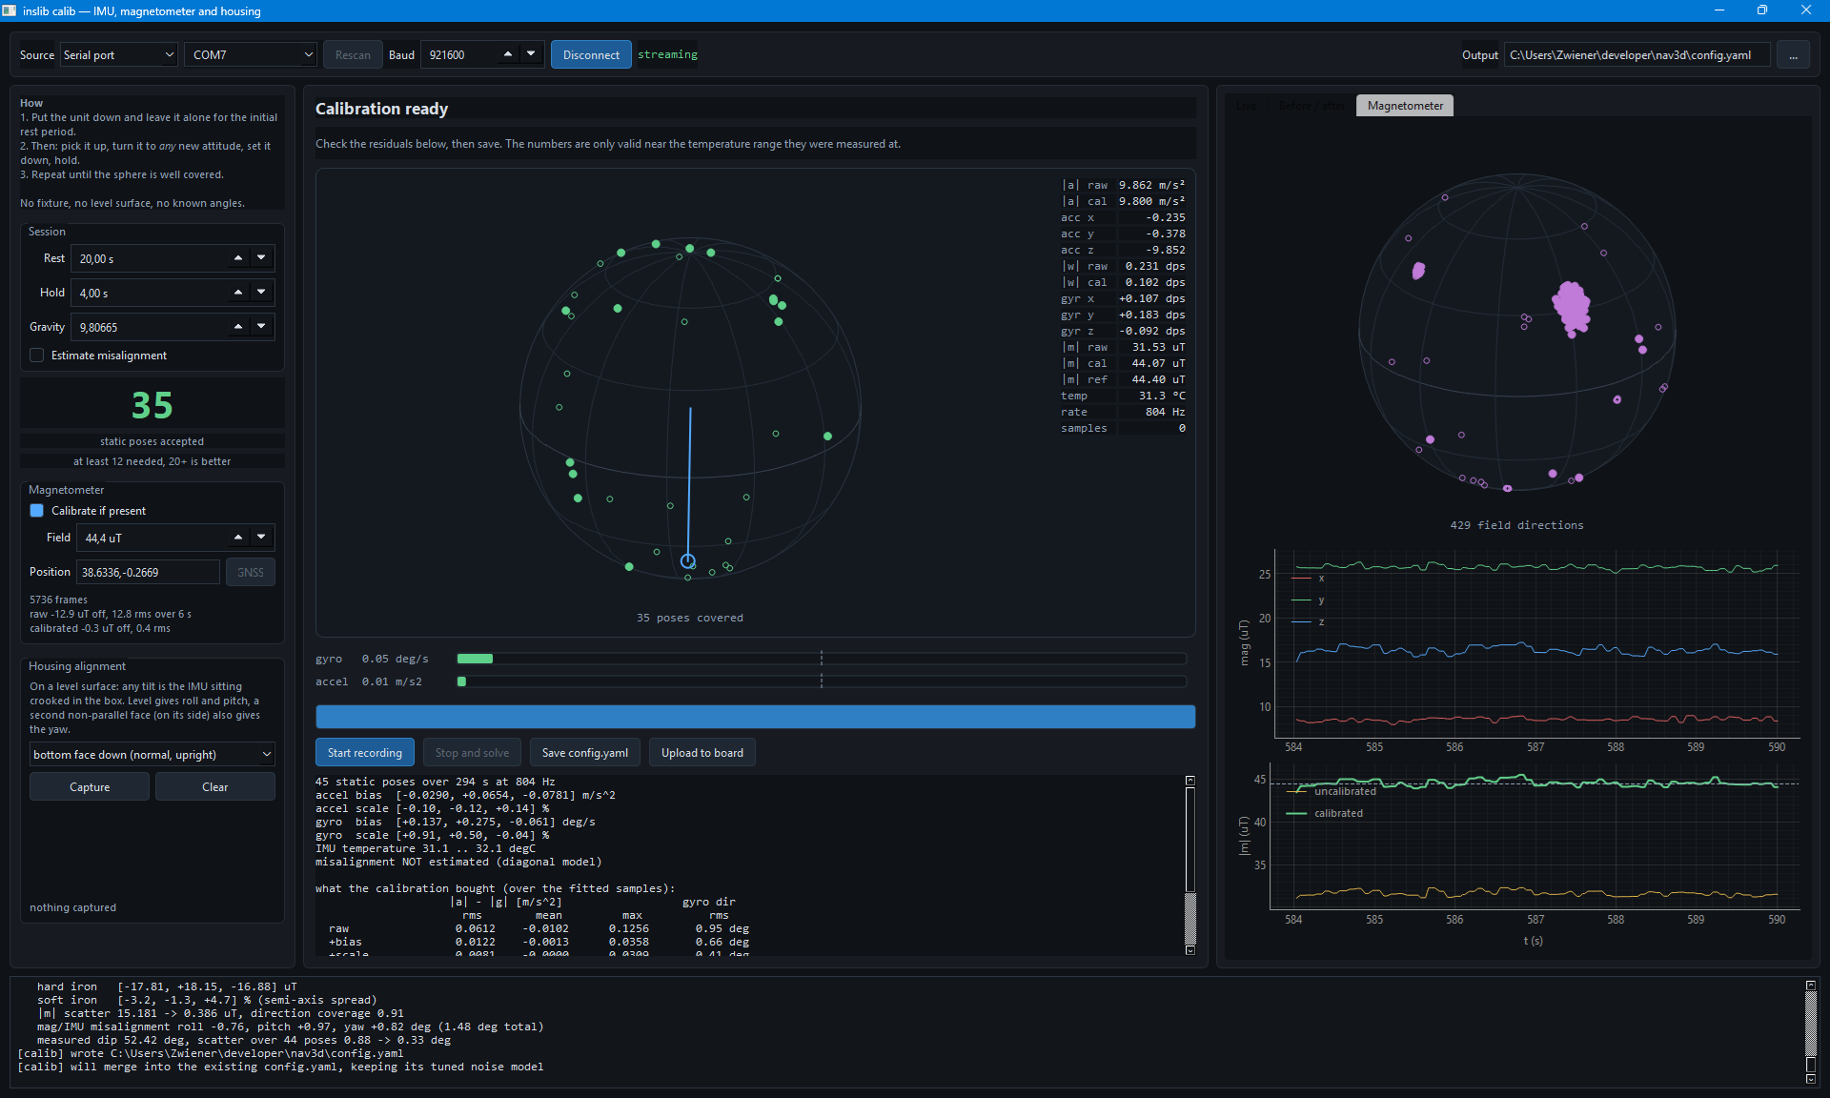The width and height of the screenshot is (1830, 1098).
Task: Click the accel motion level bar
Action: (822, 681)
